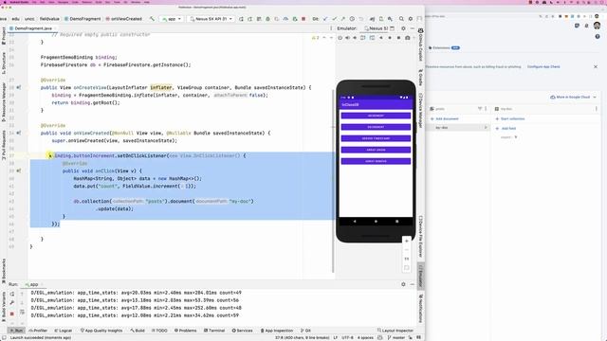The height and width of the screenshot is (341, 607).
Task: Tap Android home button on phone screen
Action: [x=376, y=221]
